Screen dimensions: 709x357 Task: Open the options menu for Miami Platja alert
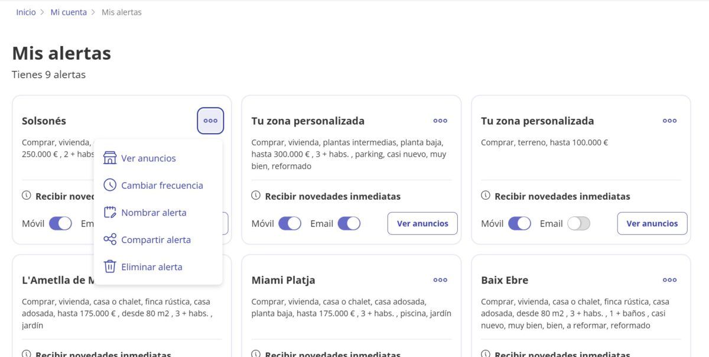click(440, 280)
